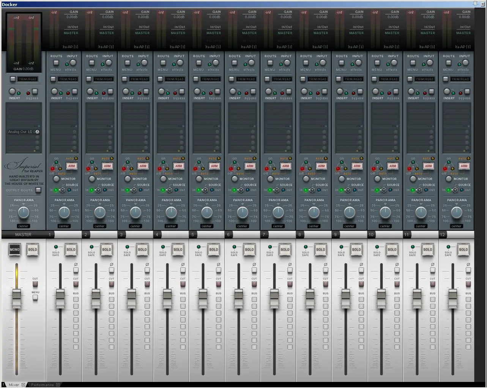Open the master channel MENU button
This screenshot has height=388, width=487.
click(x=35, y=297)
